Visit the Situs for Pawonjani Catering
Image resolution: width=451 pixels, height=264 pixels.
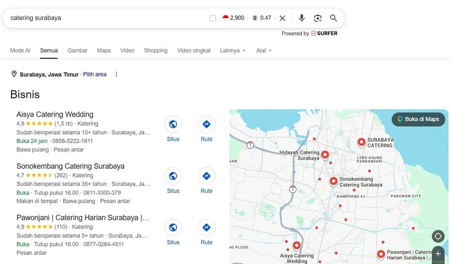tap(173, 228)
